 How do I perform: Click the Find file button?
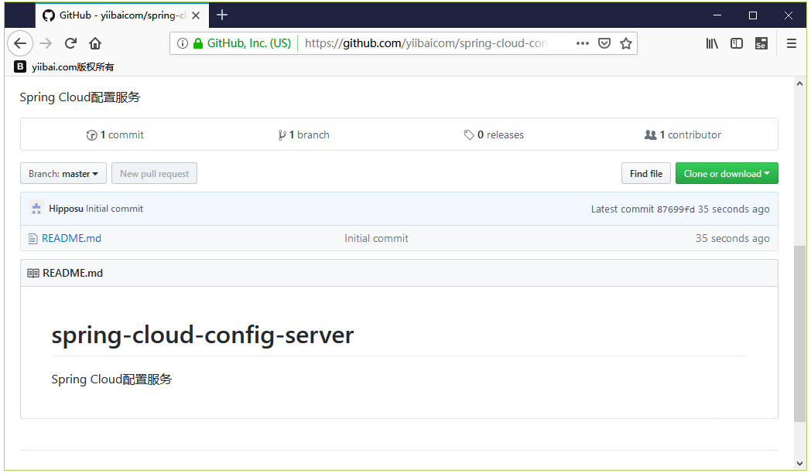click(x=646, y=173)
